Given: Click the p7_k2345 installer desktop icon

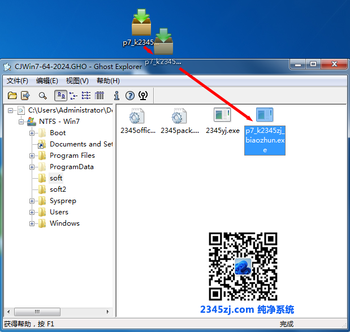Looking at the screenshot, I should 141,22.
